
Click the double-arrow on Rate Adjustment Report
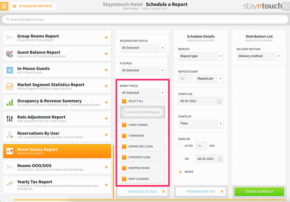(x=106, y=118)
